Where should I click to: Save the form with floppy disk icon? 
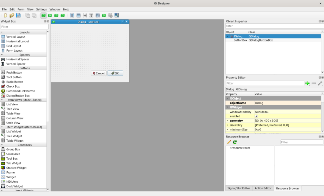(18, 15)
